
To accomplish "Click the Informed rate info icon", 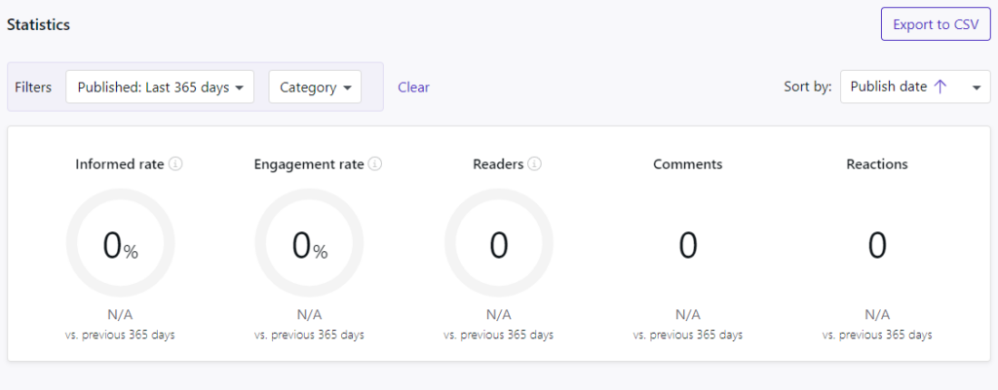I will pos(175,164).
